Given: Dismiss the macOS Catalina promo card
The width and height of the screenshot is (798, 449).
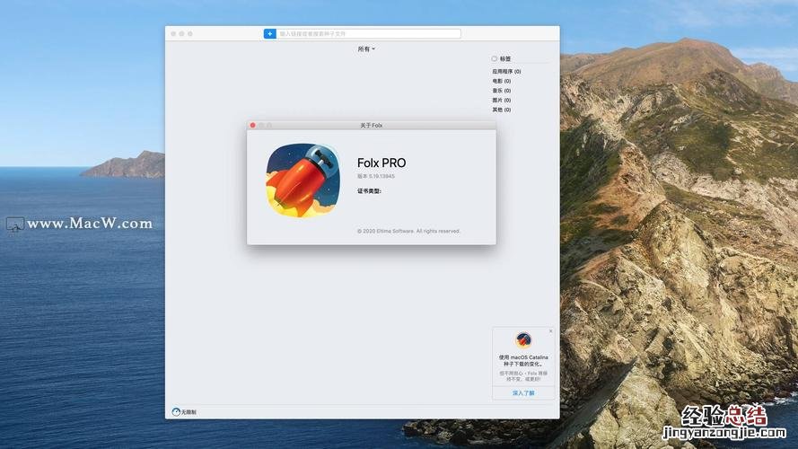Looking at the screenshot, I should 550,331.
